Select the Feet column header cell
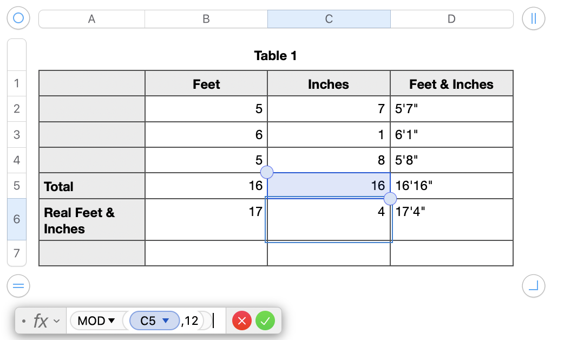 coord(206,84)
